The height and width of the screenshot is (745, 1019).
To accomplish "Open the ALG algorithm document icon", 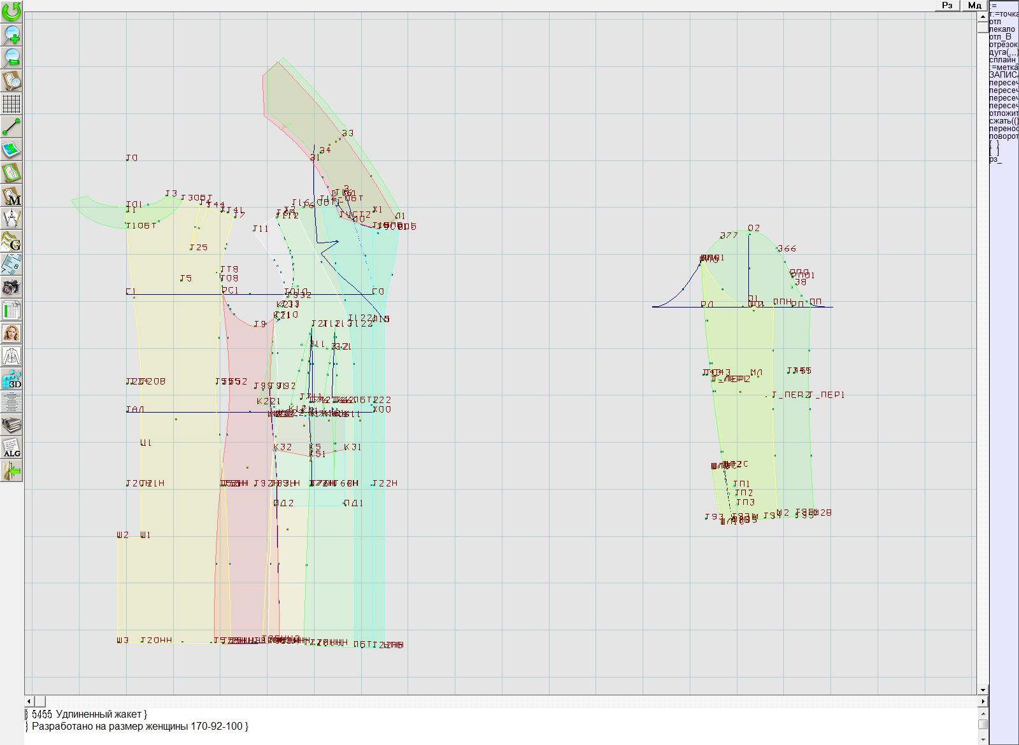I will point(11,448).
